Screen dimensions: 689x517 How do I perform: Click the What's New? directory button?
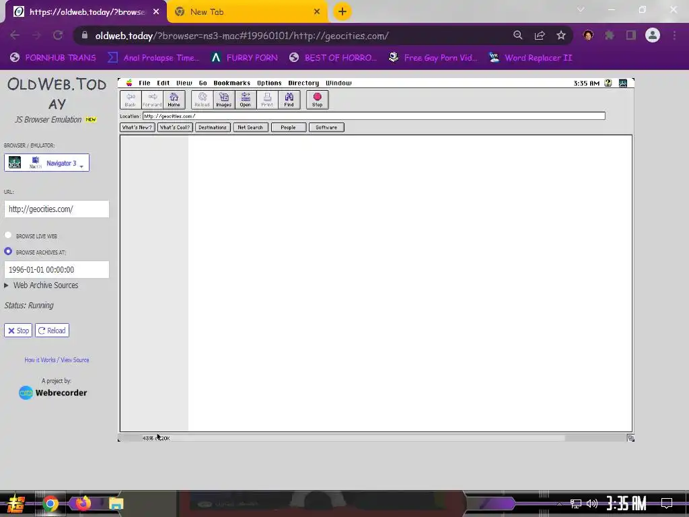coord(137,127)
